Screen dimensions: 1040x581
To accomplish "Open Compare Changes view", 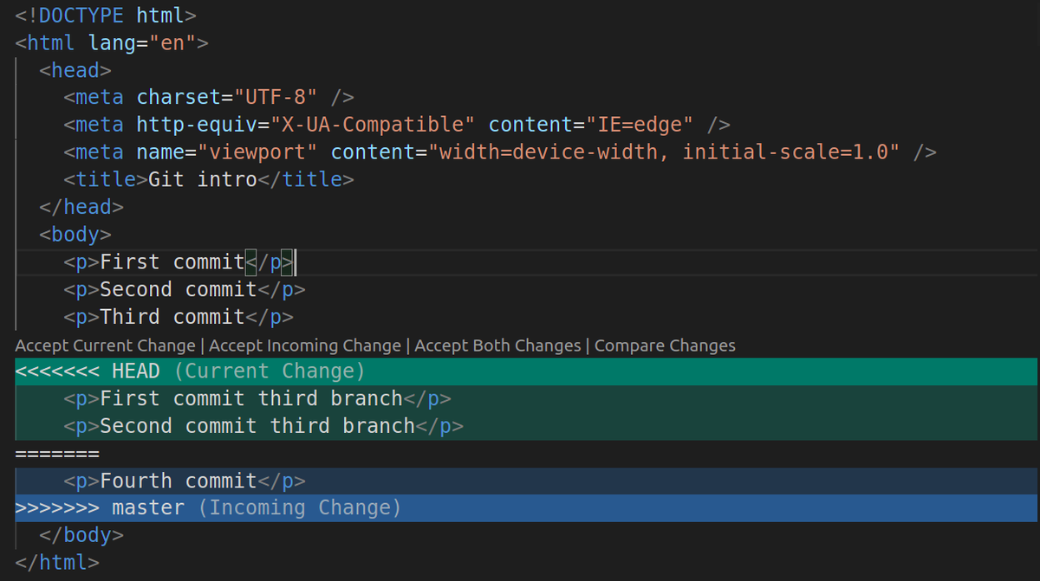I will pyautogui.click(x=665, y=345).
